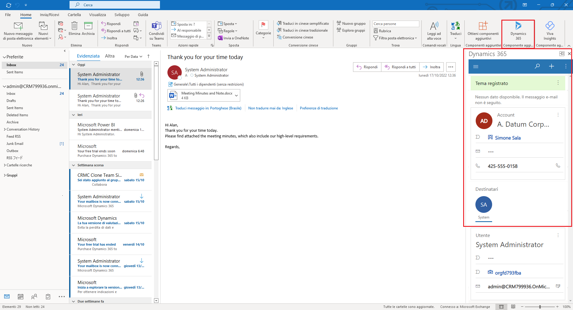This screenshot has height=310, width=573.
Task: Switch to normal view in status bar
Action: [x=501, y=307]
